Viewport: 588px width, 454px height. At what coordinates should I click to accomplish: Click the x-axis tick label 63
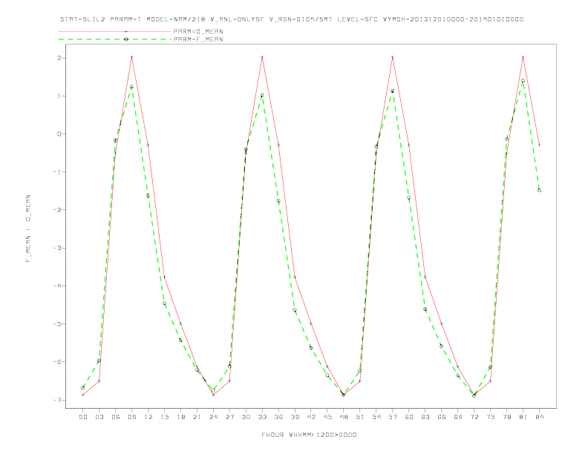tap(425, 417)
